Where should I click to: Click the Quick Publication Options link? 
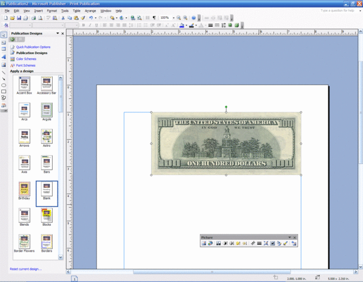pyautogui.click(x=33, y=47)
